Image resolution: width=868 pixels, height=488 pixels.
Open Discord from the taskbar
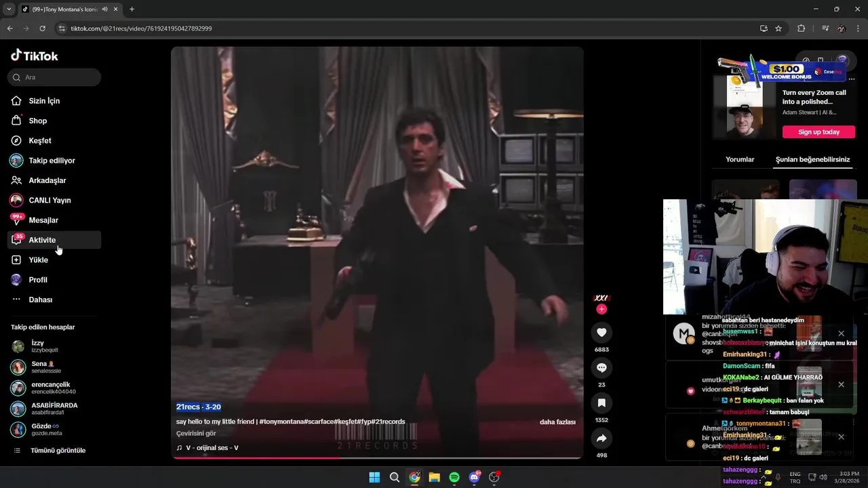474,477
